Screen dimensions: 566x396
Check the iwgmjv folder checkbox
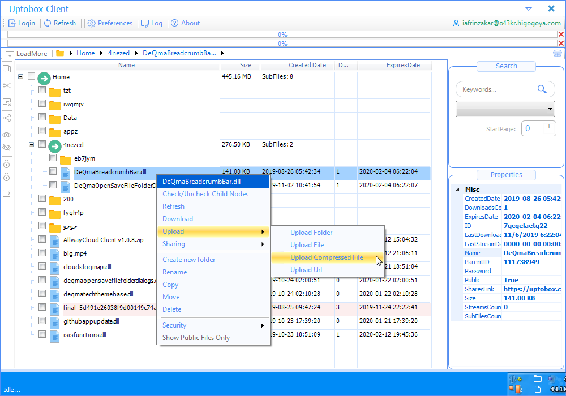coord(42,103)
